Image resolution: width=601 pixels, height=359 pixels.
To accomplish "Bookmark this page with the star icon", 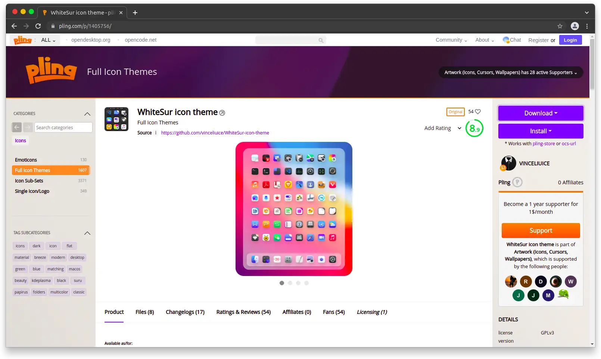I will coord(560,26).
